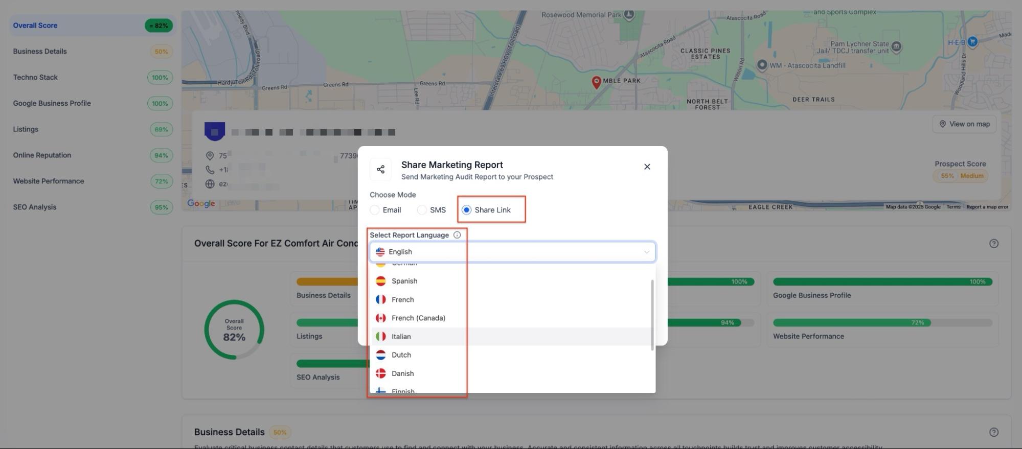The image size is (1022, 449).
Task: Choose Spanish from the language list
Action: (x=404, y=281)
